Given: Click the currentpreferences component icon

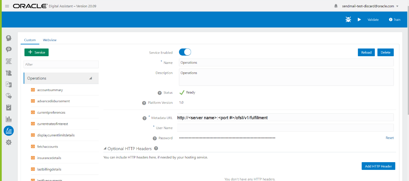Looking at the screenshot, I should 33,112.
